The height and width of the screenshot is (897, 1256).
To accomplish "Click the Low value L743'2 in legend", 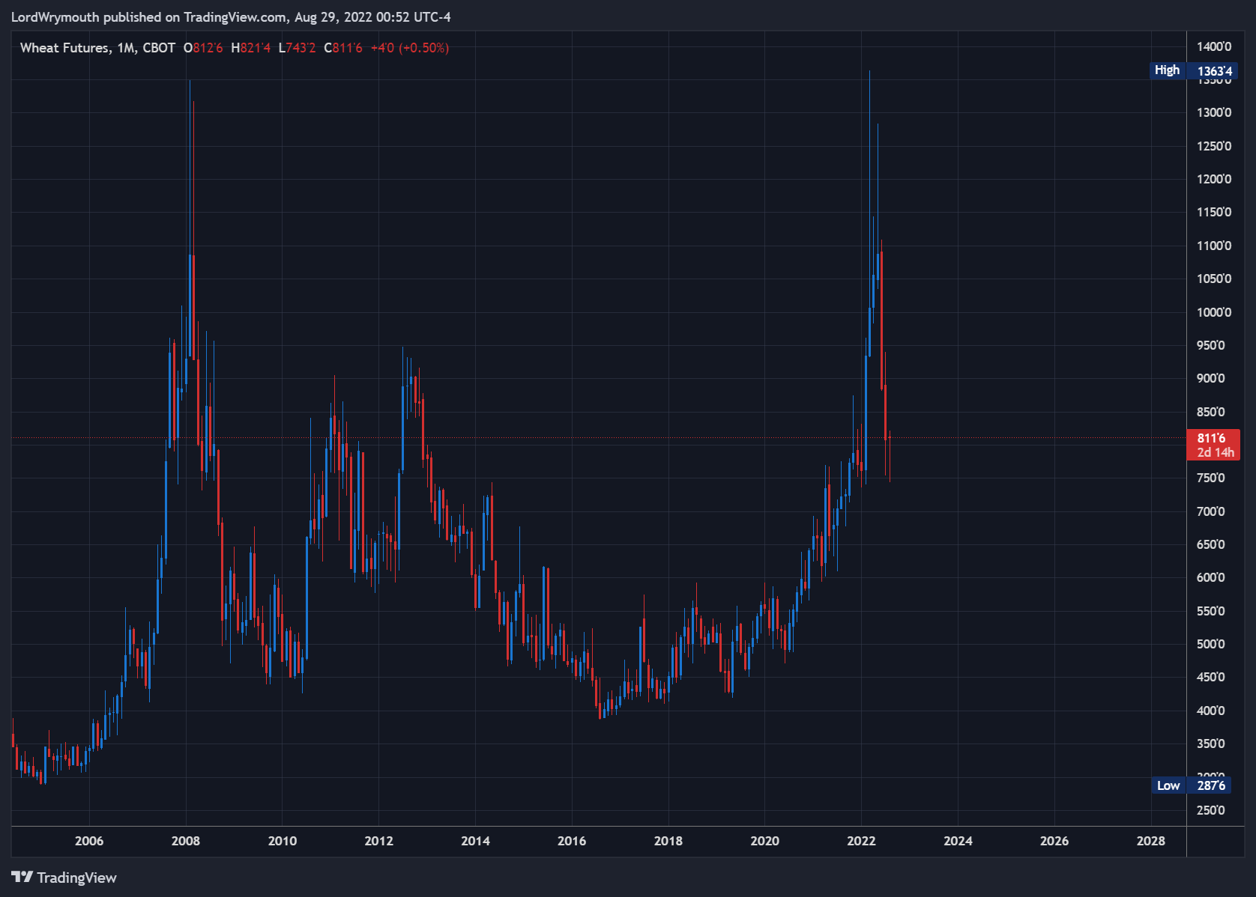I will [x=297, y=48].
